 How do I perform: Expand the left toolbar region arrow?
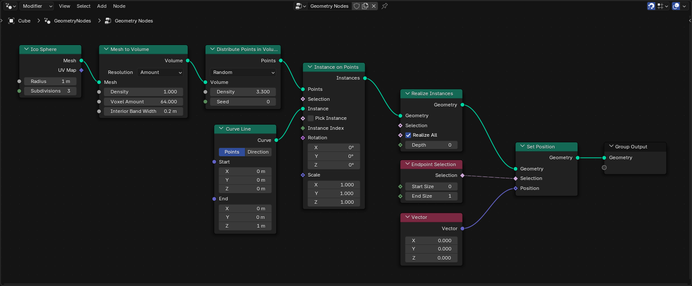[x=2, y=20]
